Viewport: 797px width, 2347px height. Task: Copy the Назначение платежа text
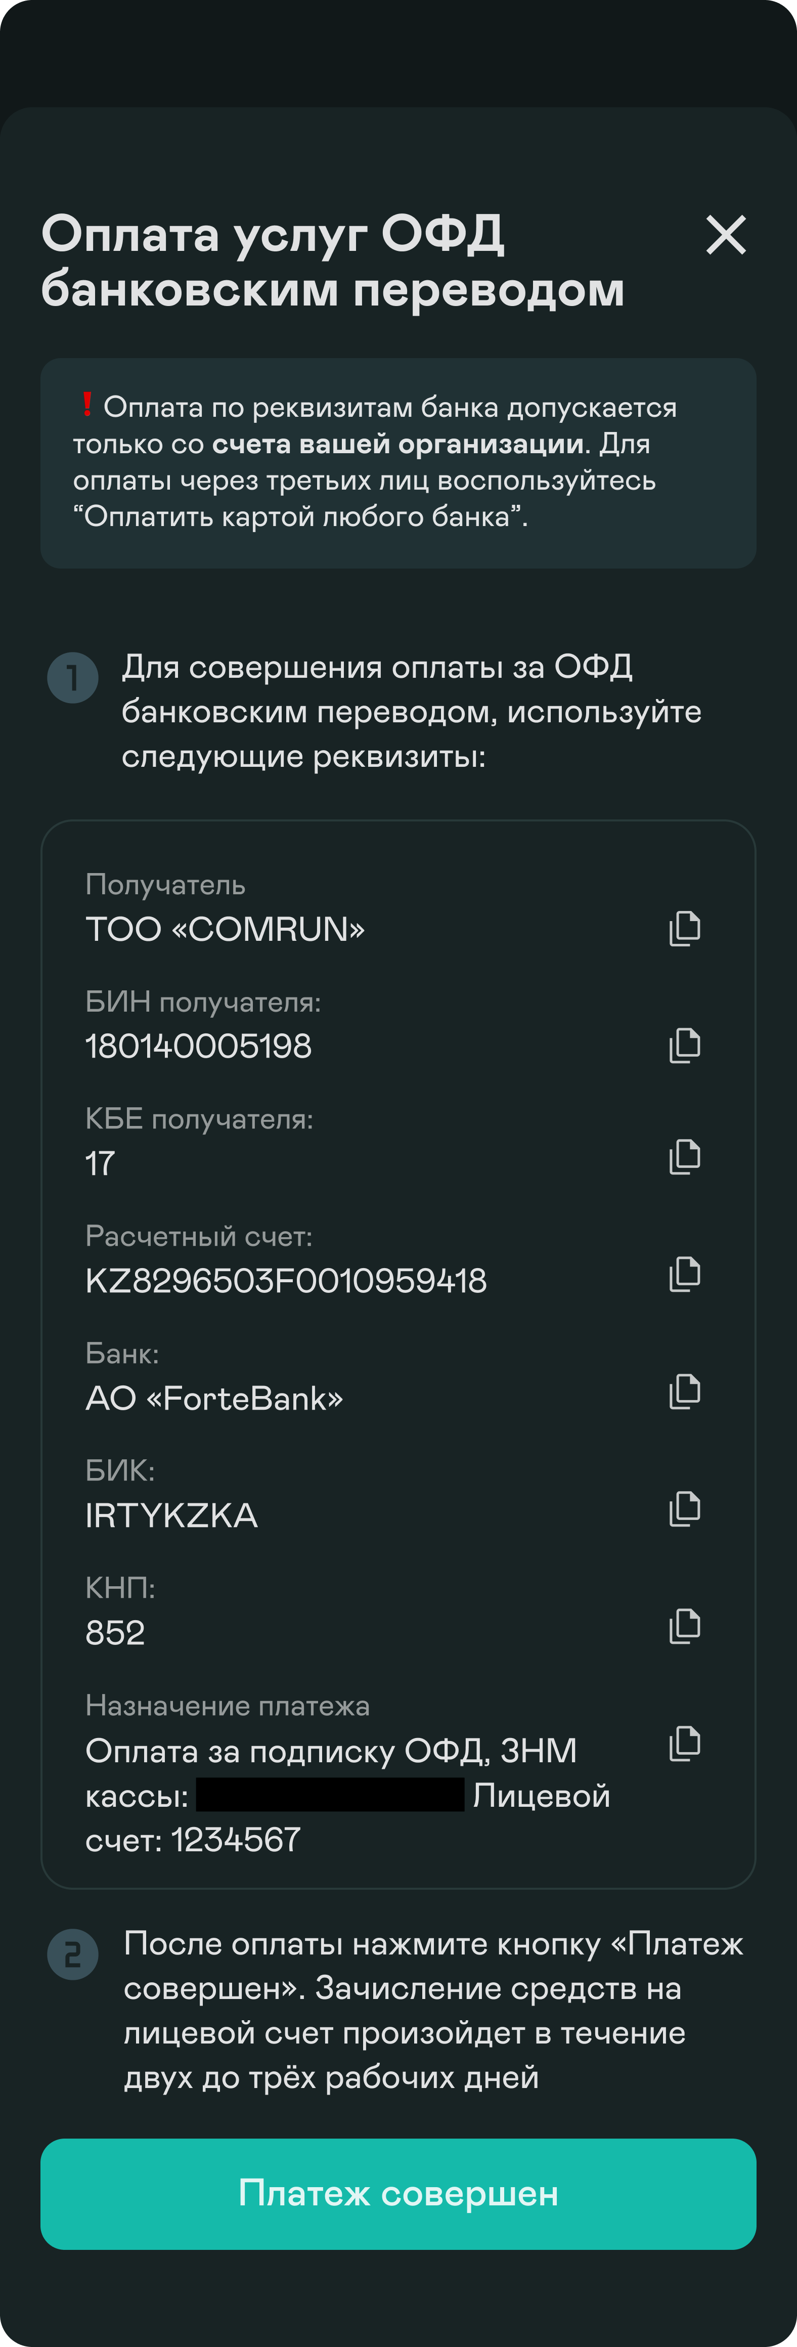(x=684, y=1743)
